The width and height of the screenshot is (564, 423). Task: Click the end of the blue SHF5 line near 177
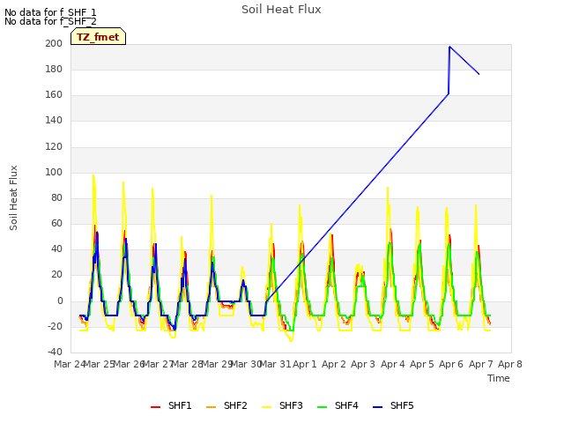point(479,74)
